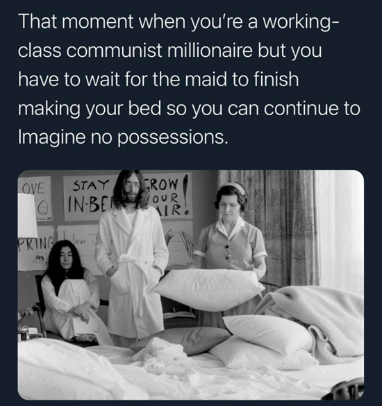Click the phrase "Imagine no possessions."
The image size is (382, 406).
(123, 137)
